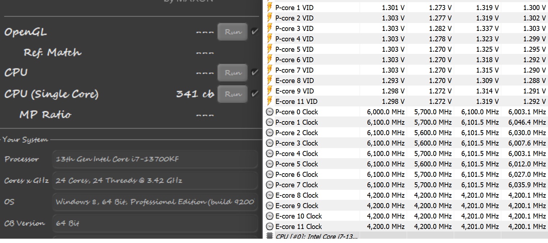This screenshot has height=243, width=548.
Task: Click the clock icon beside E-core 10 Clock
Action: [x=270, y=216]
